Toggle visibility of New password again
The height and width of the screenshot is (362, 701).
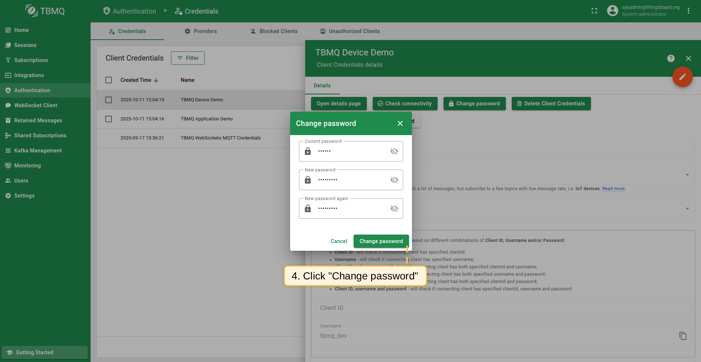click(x=394, y=209)
